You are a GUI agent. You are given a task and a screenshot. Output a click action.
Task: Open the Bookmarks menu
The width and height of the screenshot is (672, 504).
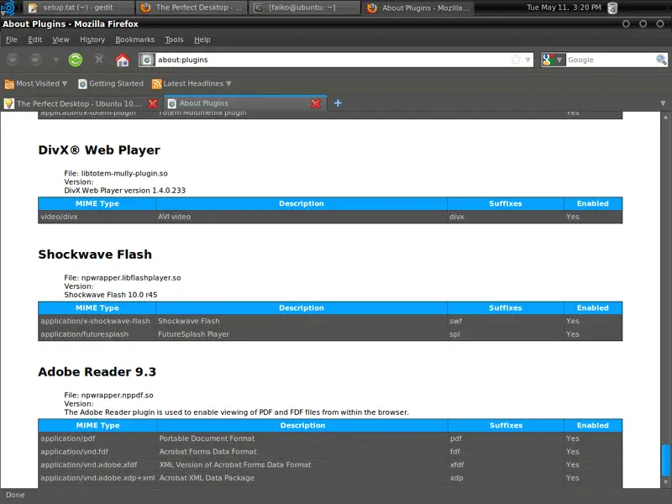point(134,39)
